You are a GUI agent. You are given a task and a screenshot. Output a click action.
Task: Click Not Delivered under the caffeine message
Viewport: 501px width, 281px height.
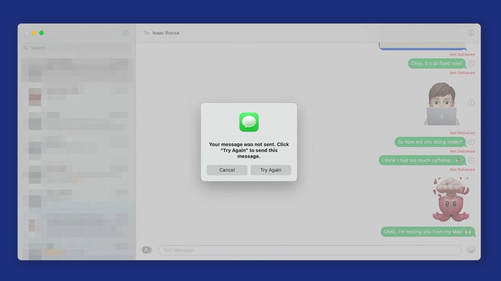coord(462,169)
